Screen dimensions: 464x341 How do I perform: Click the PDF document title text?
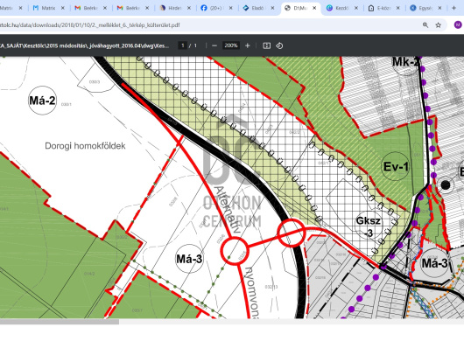(x=85, y=45)
